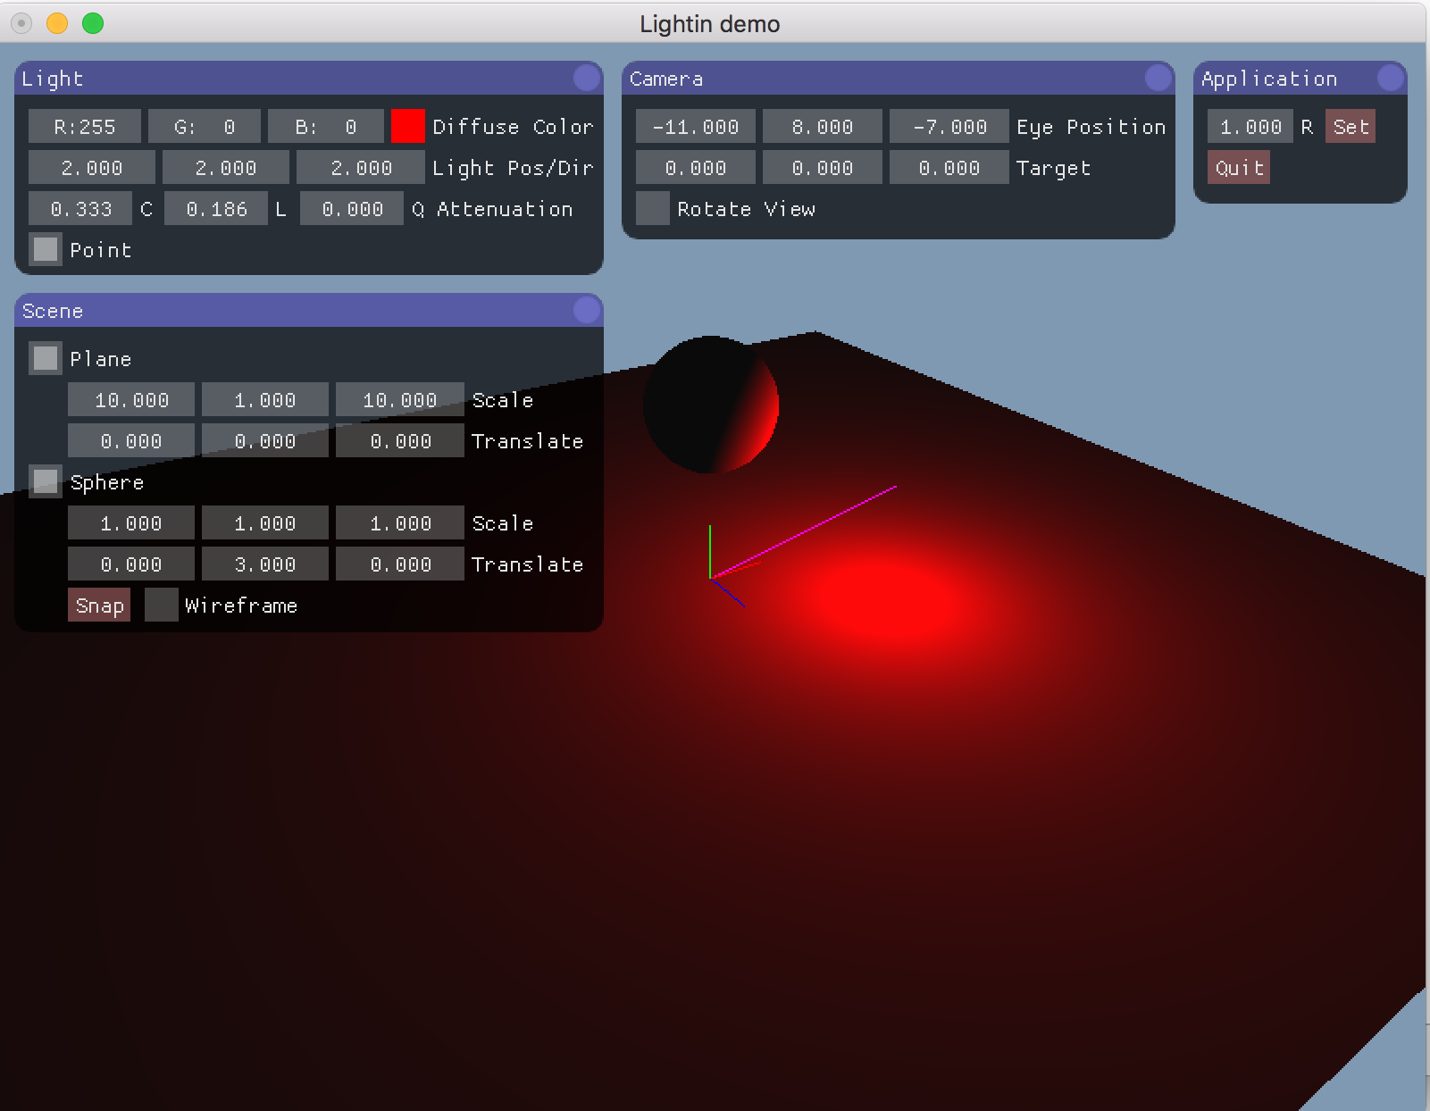
Task: Click the Application R value field showing 1.000
Action: point(1250,127)
